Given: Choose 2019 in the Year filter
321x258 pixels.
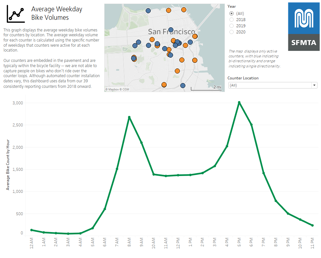Looking at the screenshot, I should tap(231, 26).
